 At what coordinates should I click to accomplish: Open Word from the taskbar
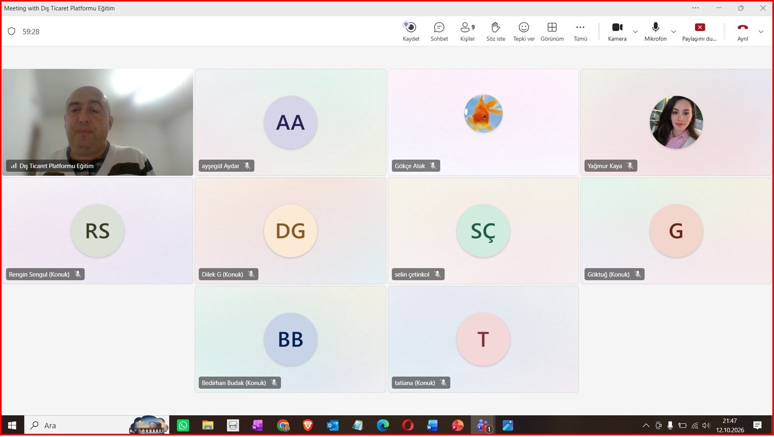432,425
